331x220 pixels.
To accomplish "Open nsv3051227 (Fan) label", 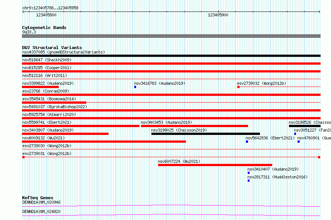I will pos(312,130).
